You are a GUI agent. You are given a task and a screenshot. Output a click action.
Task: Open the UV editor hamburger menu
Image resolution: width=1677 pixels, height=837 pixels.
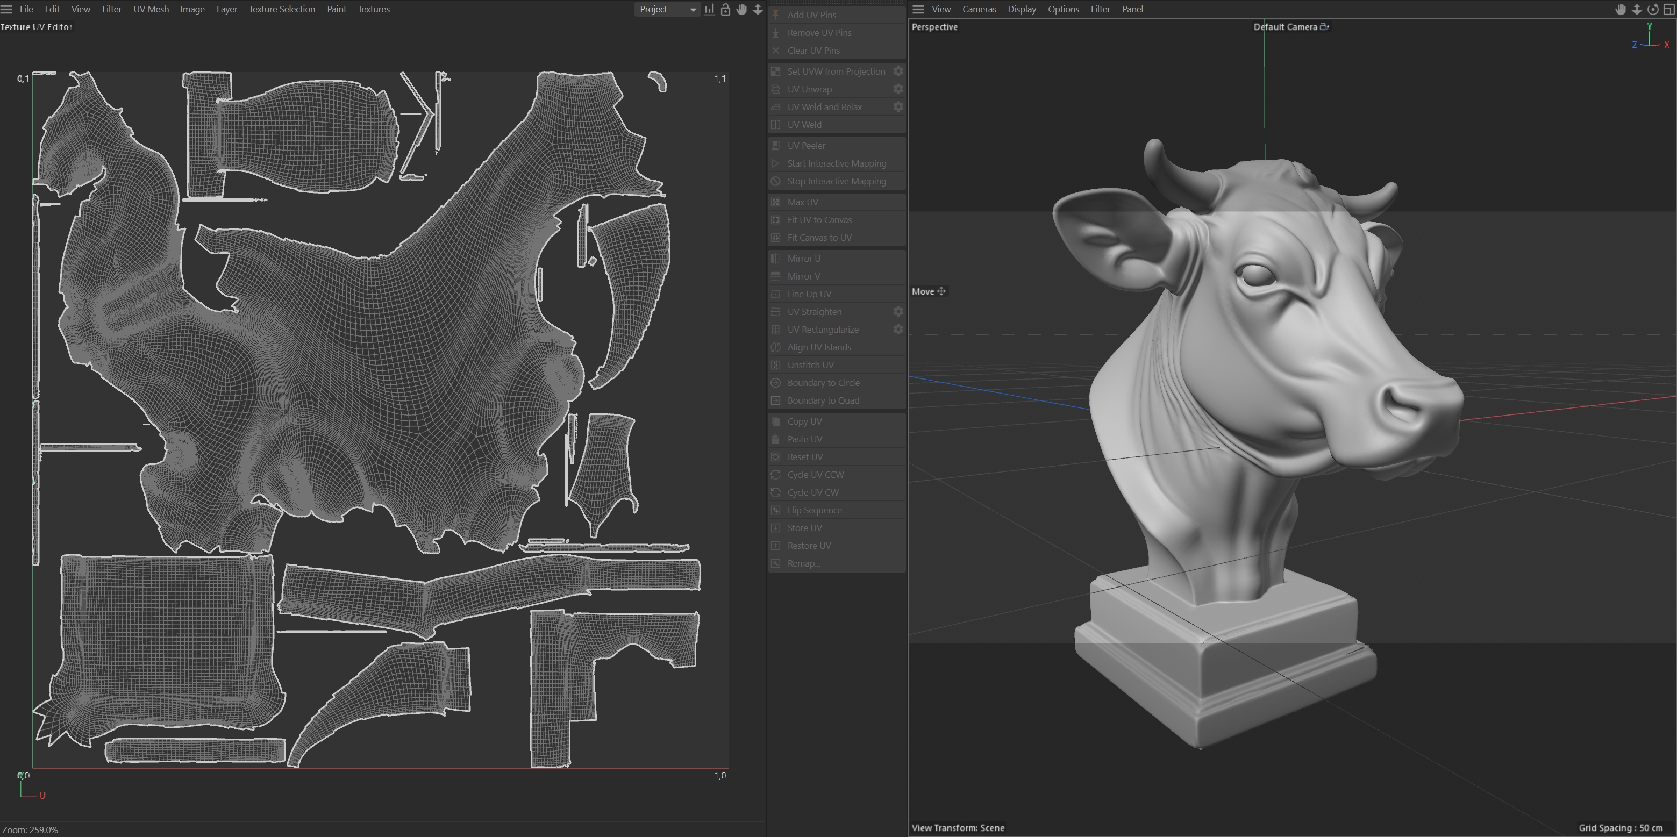coord(6,9)
